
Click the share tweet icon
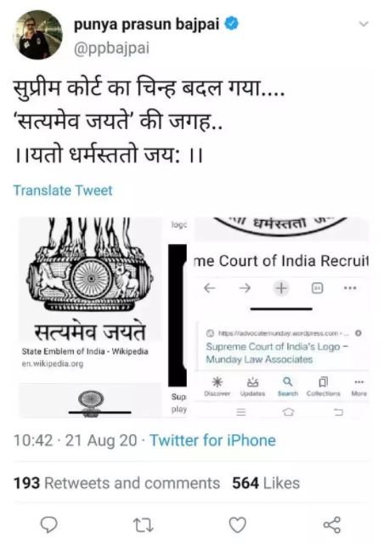tap(332, 525)
